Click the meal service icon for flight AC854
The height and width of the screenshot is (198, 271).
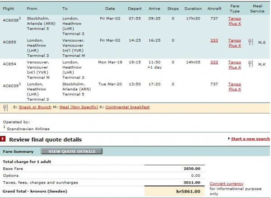(x=251, y=64)
